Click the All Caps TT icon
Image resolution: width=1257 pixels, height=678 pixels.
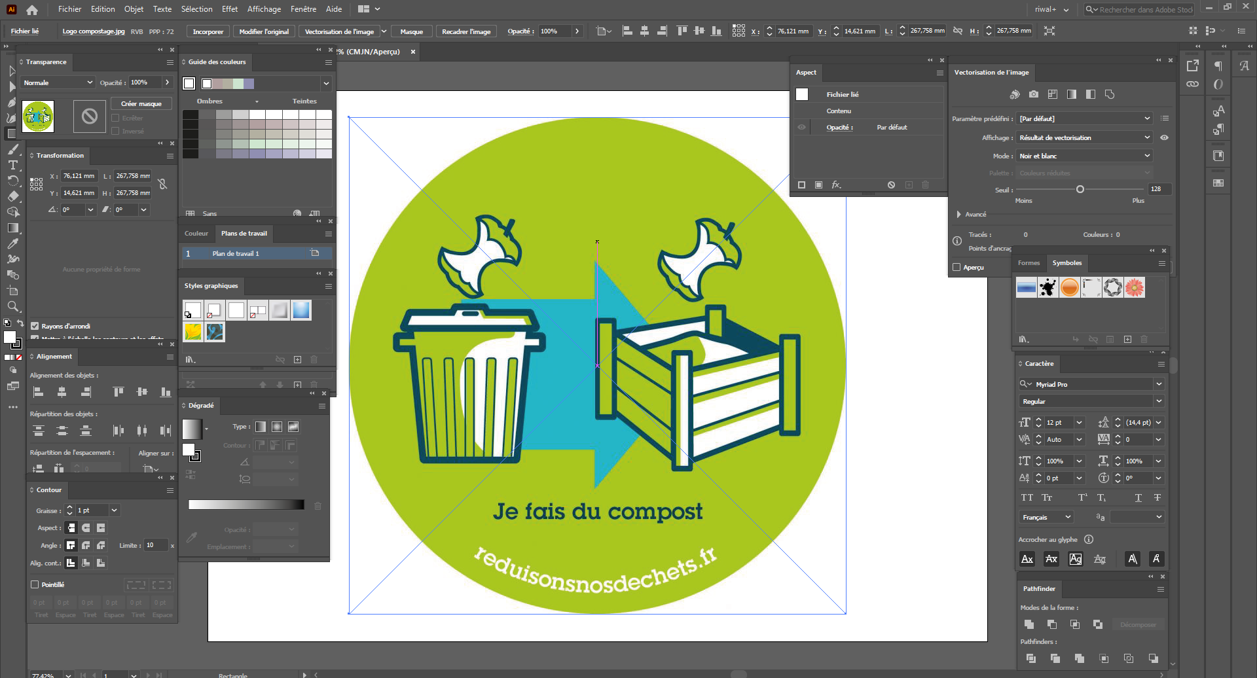(1027, 498)
